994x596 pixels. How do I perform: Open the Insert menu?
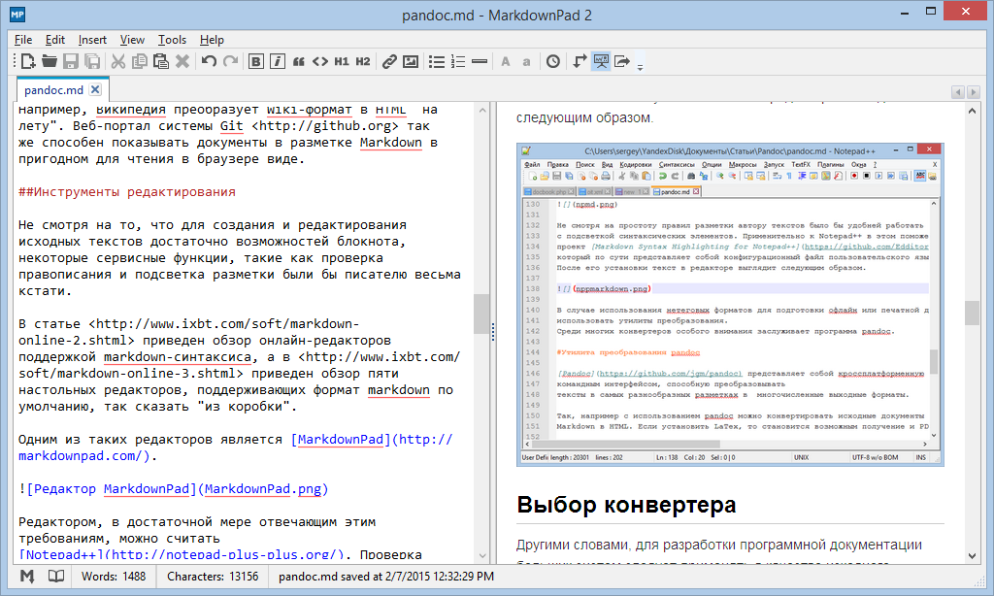91,40
